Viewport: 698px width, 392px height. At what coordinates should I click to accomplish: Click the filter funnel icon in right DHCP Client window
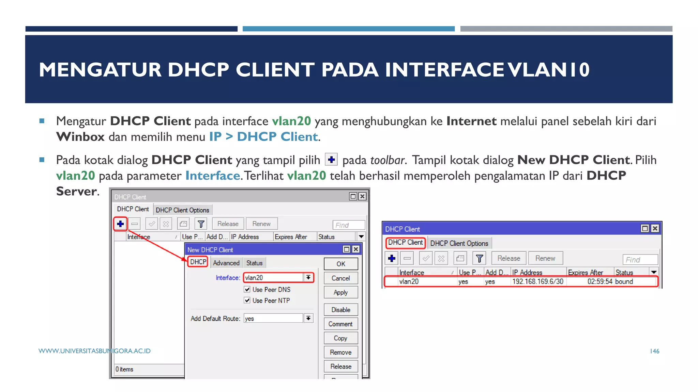pyautogui.click(x=480, y=258)
